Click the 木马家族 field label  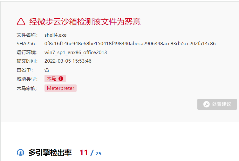[x=27, y=88]
